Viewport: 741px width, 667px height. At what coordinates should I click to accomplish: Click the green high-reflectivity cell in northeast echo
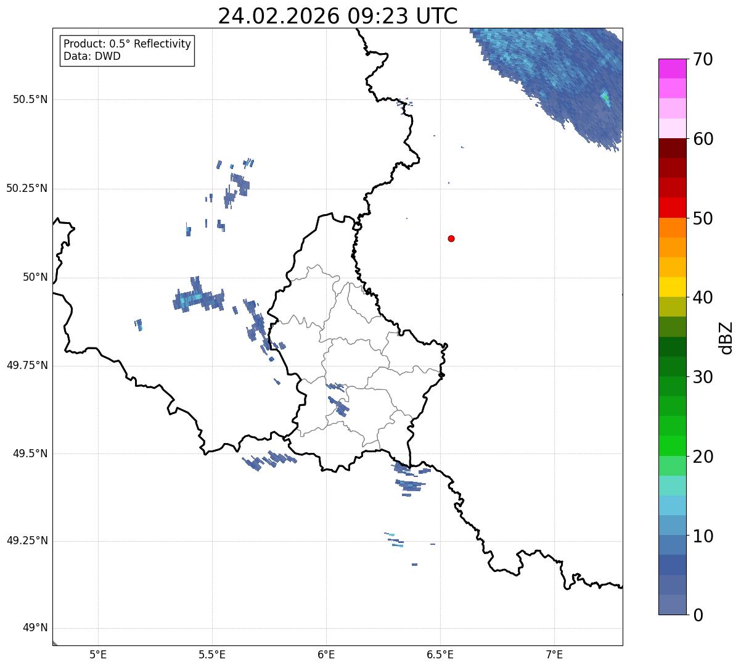click(605, 97)
